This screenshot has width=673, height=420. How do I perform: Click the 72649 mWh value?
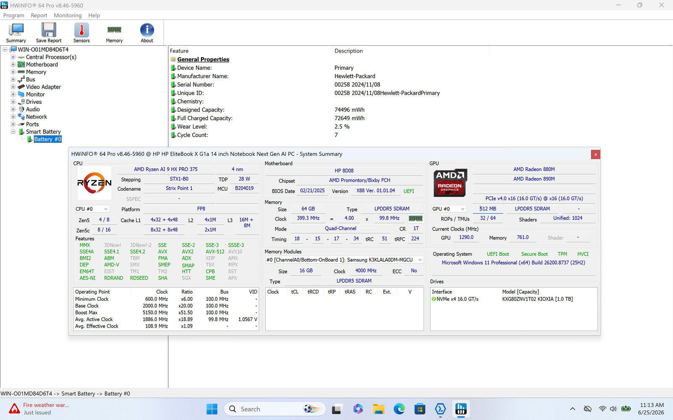(350, 118)
